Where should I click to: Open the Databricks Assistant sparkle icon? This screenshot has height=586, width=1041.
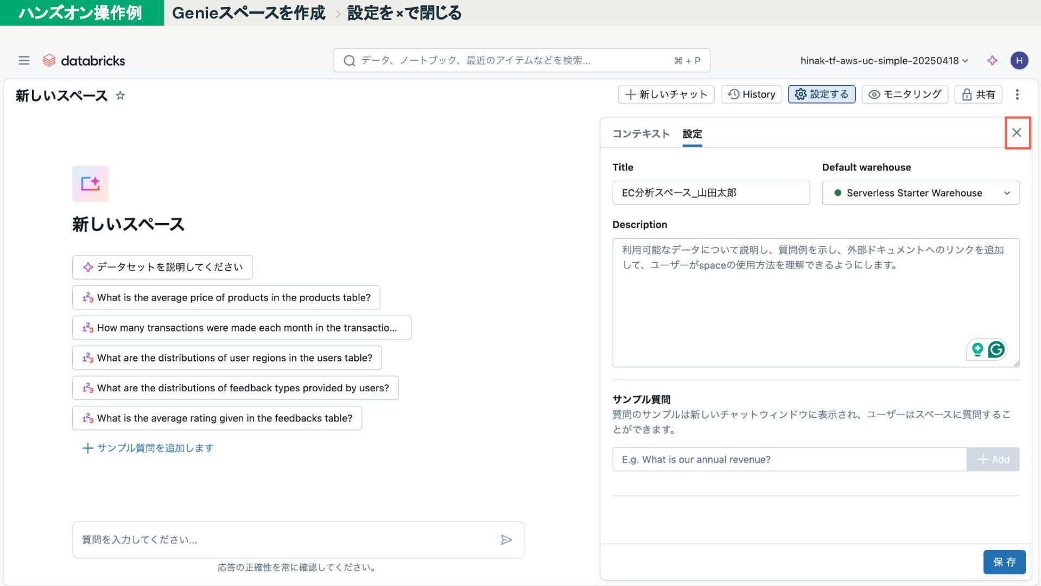click(992, 61)
